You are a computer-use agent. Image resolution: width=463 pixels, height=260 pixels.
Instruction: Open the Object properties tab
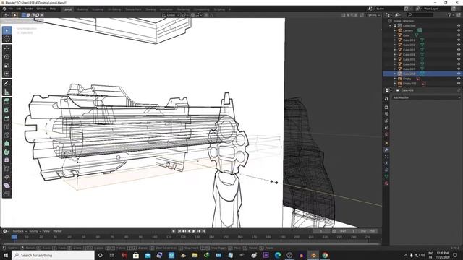coord(386,143)
